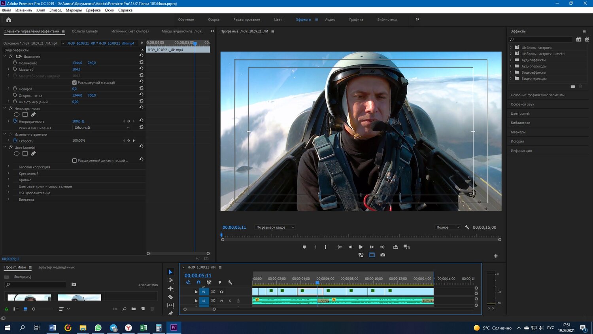Viewport: 593px width, 334px height.
Task: Expand the Видеоэффекты folder
Action: pyautogui.click(x=511, y=72)
